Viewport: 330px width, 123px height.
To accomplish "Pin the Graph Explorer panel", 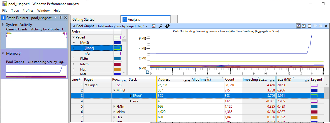I will (x=61, y=18).
